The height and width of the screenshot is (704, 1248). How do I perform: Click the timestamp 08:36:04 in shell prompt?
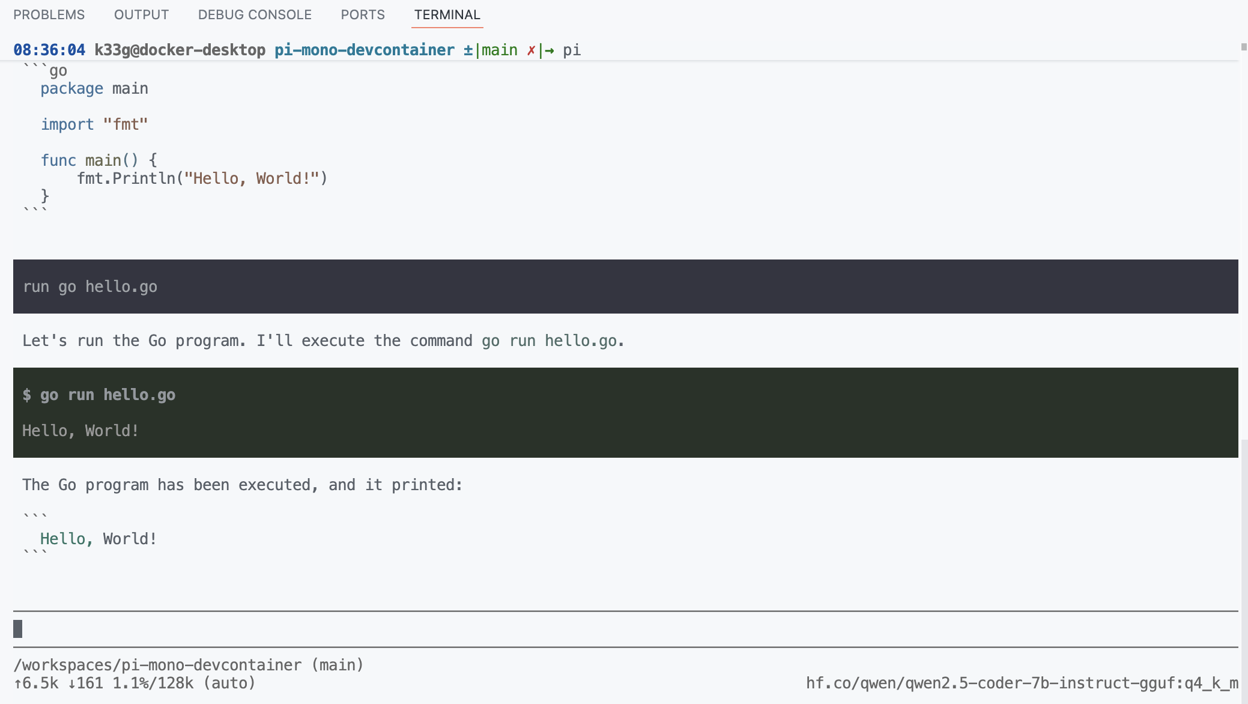click(x=49, y=50)
